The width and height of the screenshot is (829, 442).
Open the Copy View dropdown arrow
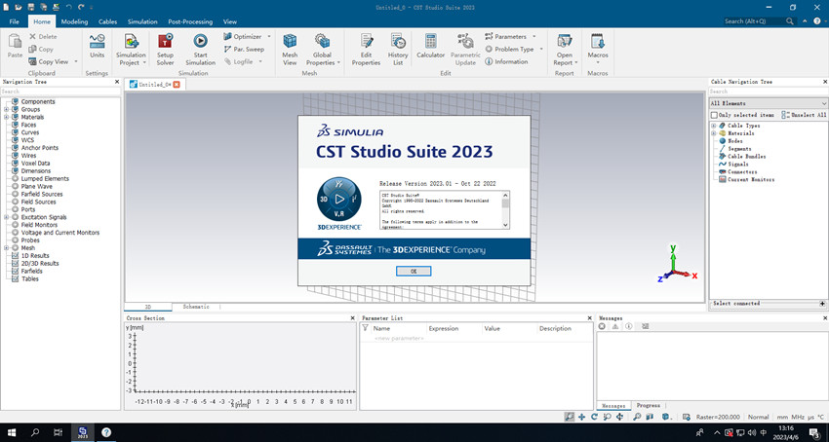tap(76, 61)
